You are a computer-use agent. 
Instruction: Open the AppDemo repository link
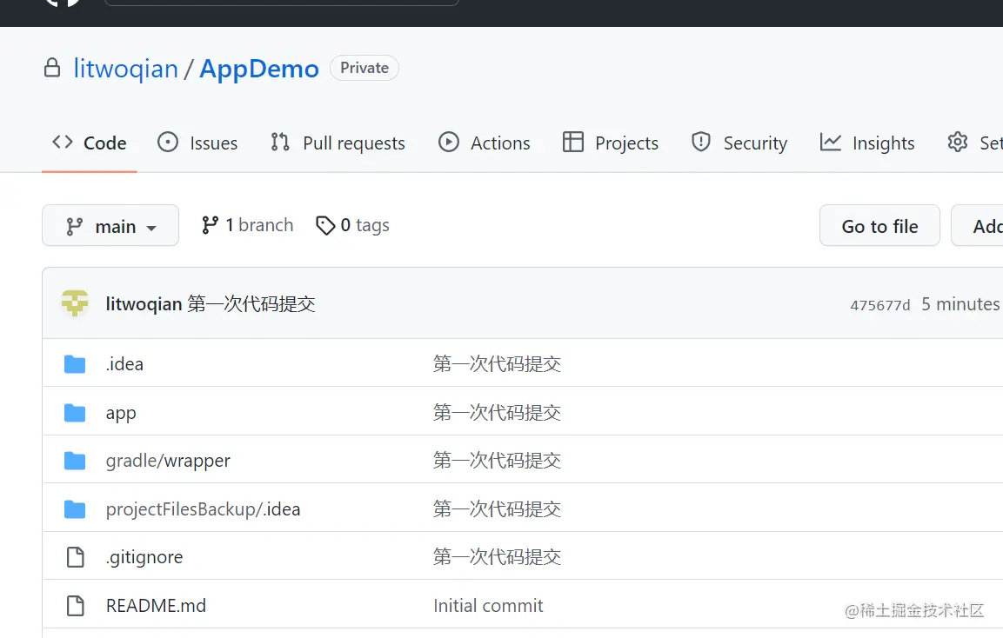pyautogui.click(x=259, y=69)
